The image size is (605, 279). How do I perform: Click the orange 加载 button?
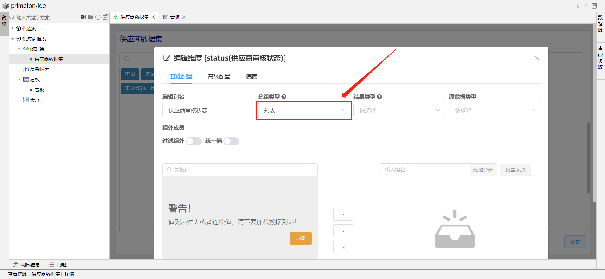pos(300,238)
